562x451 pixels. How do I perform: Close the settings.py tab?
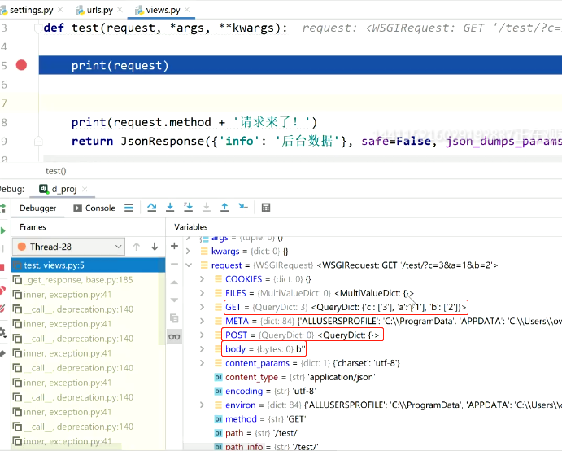60,10
